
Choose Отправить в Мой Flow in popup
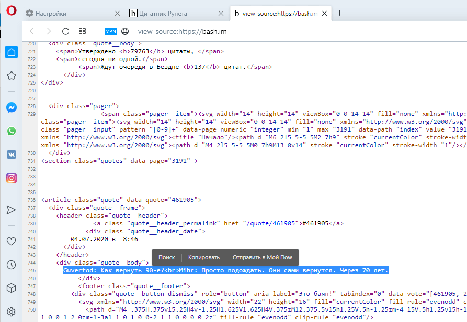tap(263, 257)
